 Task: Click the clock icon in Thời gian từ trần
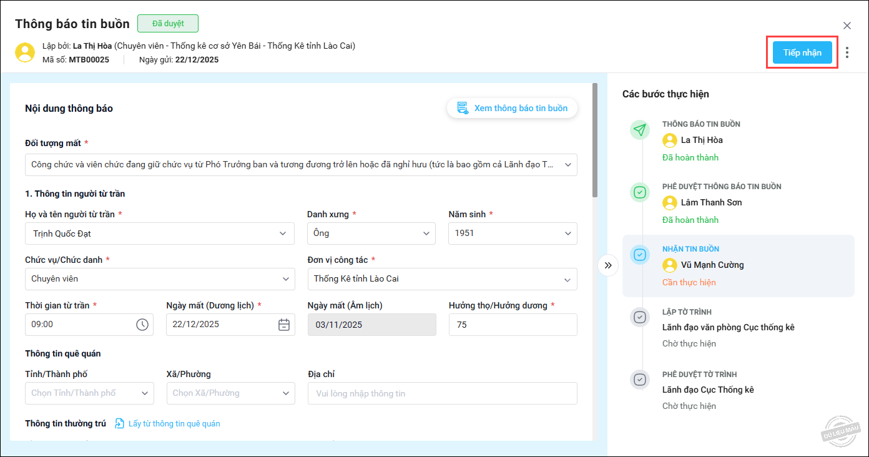pos(142,325)
